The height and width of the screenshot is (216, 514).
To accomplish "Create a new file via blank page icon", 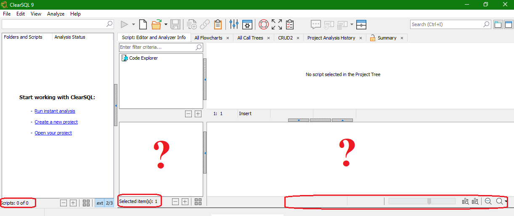I will tap(143, 24).
